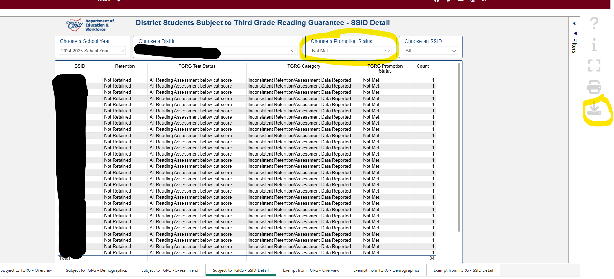Enter full screen mode with the expand icon
Screen dimensions: 614x279
(594, 66)
